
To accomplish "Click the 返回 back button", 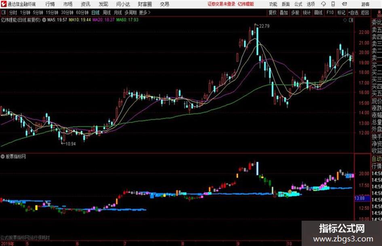I will (x=365, y=13).
